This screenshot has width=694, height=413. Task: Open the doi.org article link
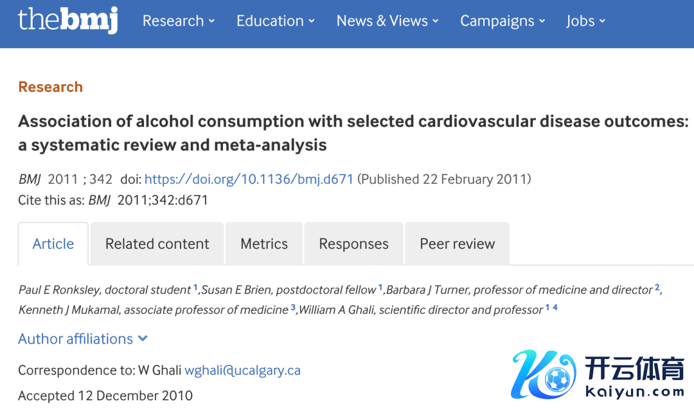click(249, 179)
